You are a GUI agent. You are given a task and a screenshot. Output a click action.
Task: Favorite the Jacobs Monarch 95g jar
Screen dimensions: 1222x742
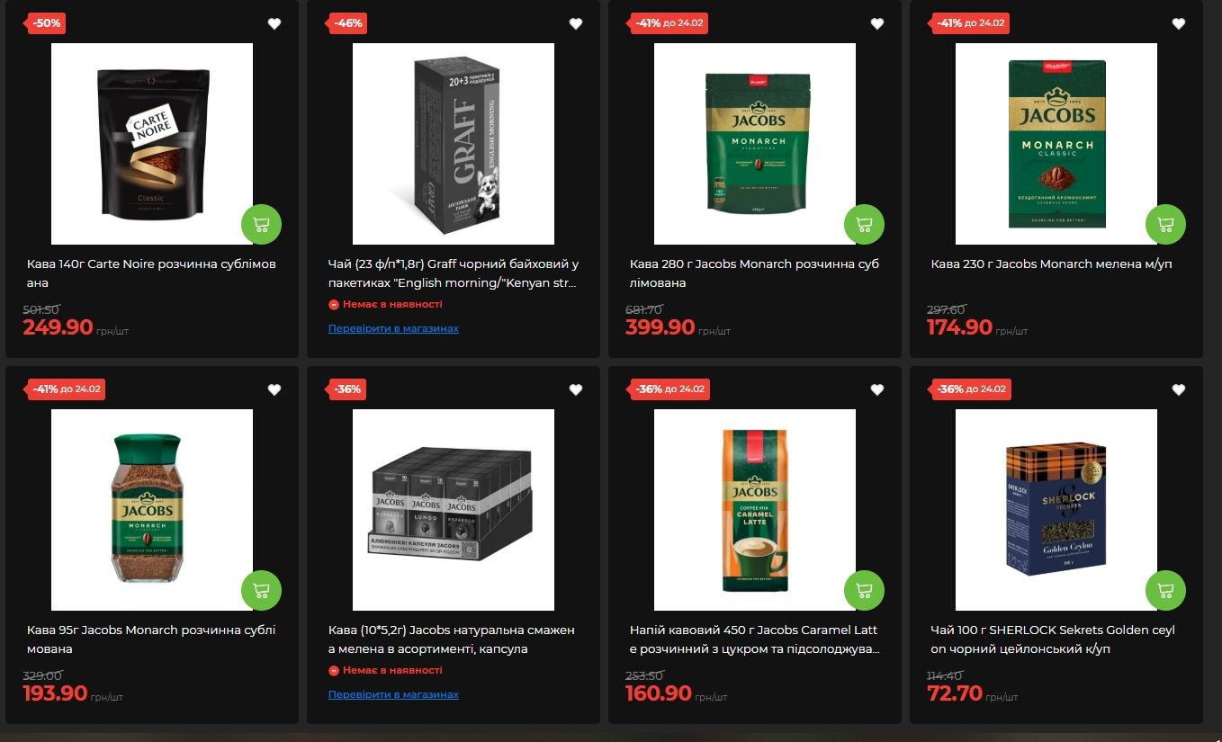click(274, 389)
